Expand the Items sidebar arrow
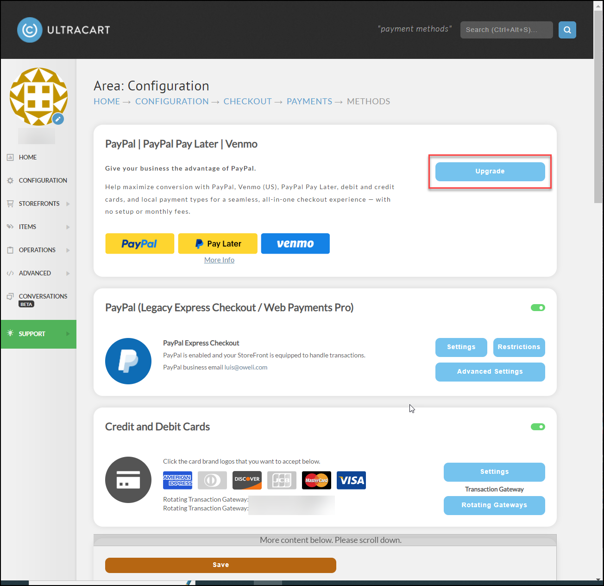 (x=68, y=227)
